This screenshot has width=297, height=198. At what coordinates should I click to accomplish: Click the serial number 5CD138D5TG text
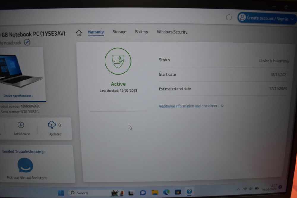tap(29, 112)
